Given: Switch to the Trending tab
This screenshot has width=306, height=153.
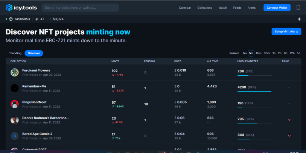Looking at the screenshot, I should pyautogui.click(x=15, y=53).
